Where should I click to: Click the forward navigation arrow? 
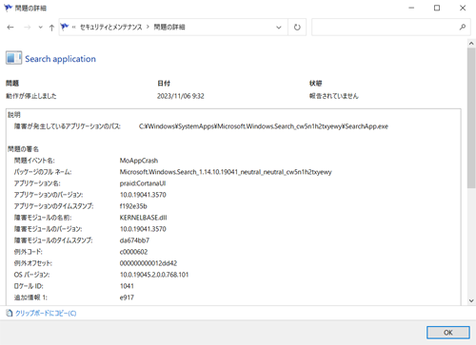tap(28, 28)
